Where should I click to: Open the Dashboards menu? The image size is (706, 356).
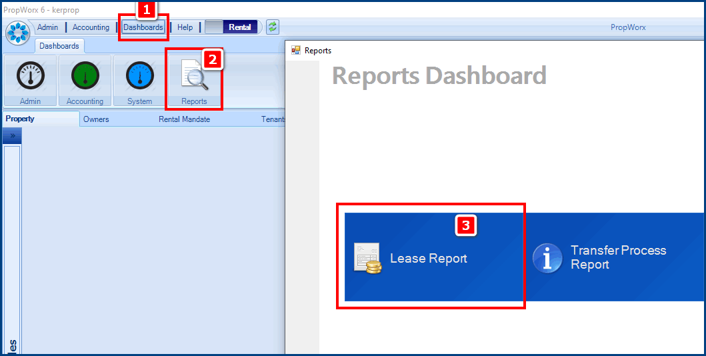(143, 27)
